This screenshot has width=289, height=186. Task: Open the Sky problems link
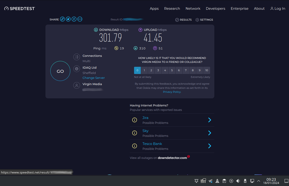[146, 131]
